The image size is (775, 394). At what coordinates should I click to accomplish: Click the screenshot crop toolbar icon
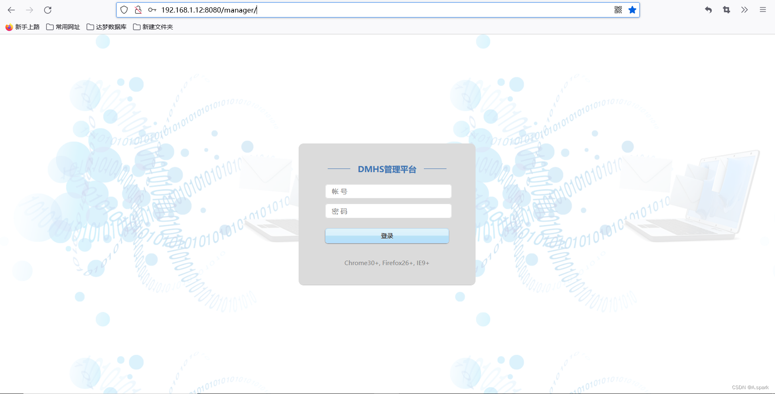[x=727, y=10]
